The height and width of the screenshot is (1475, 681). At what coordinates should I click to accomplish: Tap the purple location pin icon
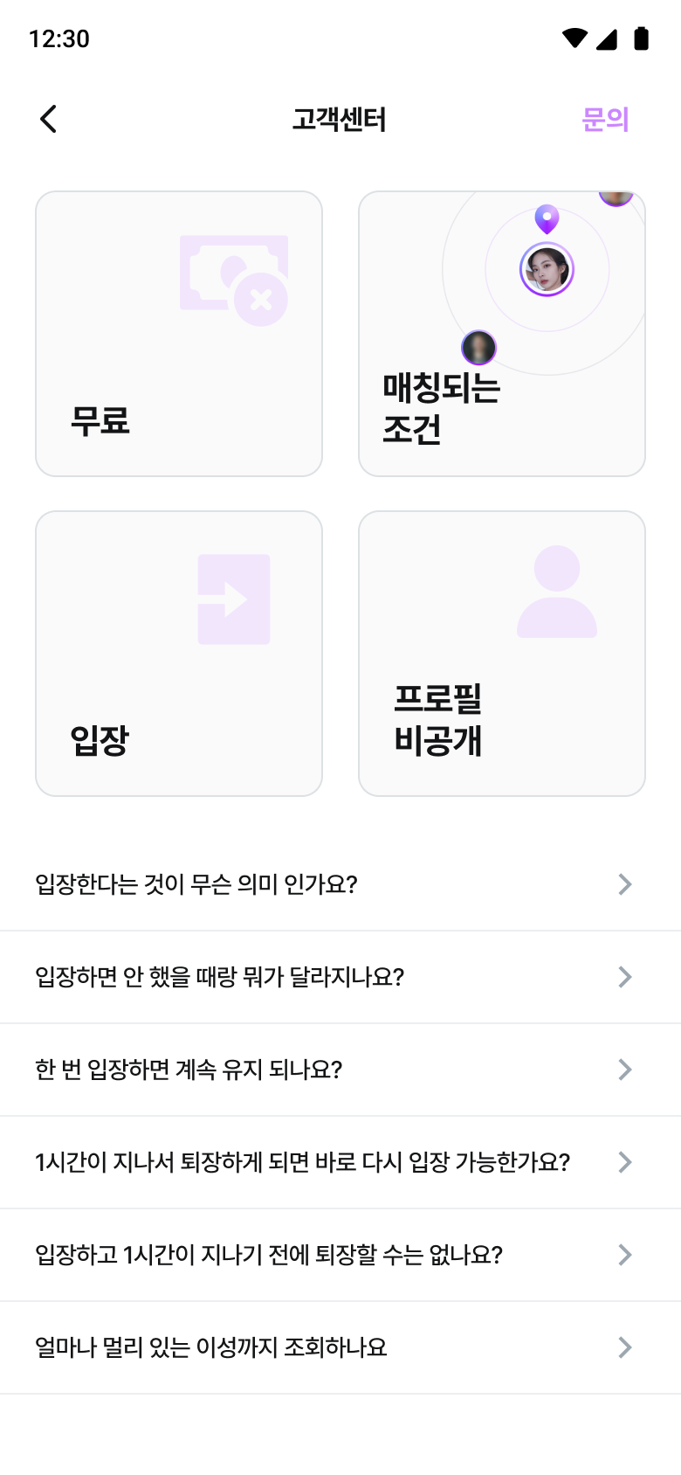(547, 218)
